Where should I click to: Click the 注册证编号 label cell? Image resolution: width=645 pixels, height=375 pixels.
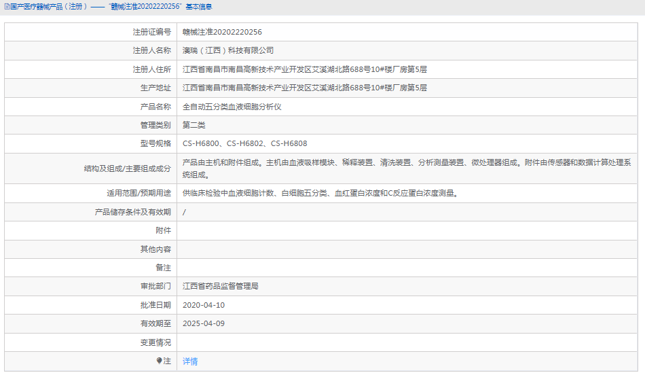[151, 32]
